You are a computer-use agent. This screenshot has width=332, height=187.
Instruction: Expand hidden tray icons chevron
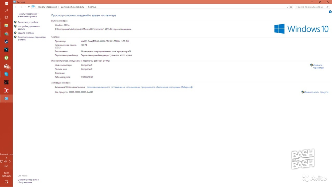[x=10, y=161]
